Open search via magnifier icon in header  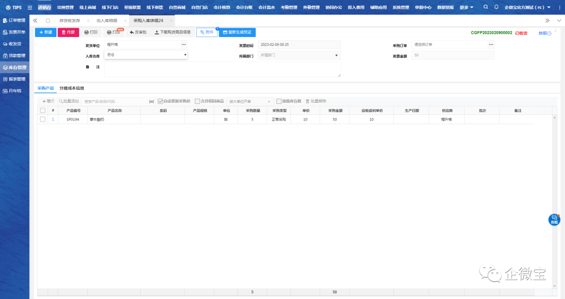486,7
